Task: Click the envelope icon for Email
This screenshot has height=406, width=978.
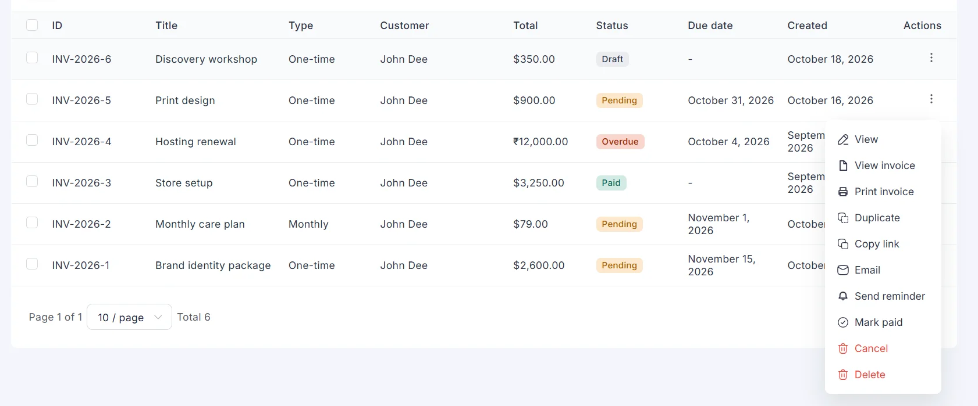Action: pyautogui.click(x=842, y=270)
